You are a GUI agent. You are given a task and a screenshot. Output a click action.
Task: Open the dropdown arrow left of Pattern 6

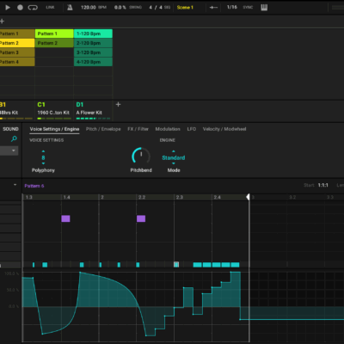[x=15, y=185]
